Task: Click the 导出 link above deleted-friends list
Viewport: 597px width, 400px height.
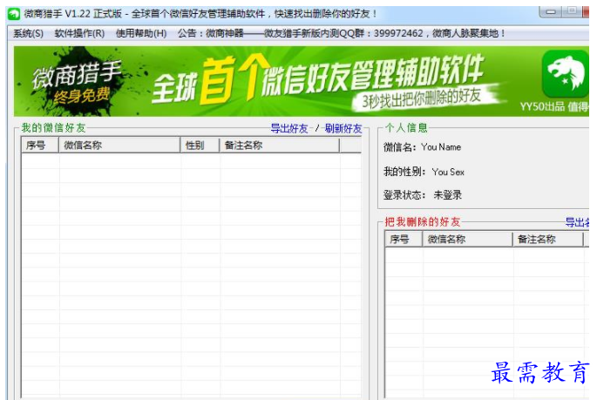Action: click(577, 222)
